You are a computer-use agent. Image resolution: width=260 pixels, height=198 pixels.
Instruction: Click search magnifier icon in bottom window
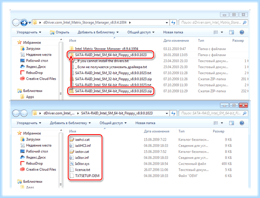coord(244,113)
